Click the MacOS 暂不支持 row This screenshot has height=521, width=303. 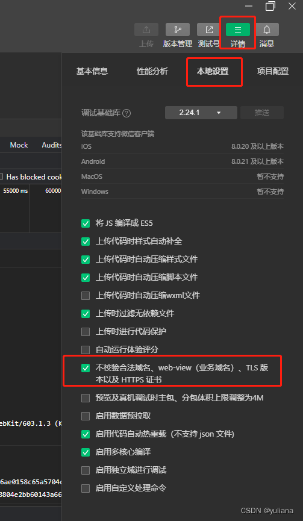point(183,176)
